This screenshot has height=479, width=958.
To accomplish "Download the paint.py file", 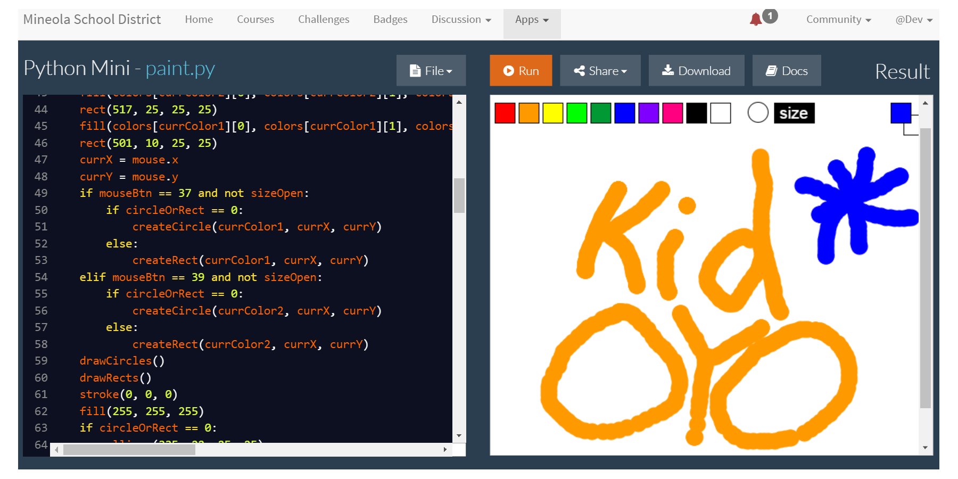I will (696, 70).
